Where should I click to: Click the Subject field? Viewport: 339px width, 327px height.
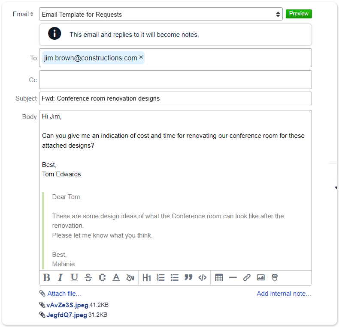click(x=176, y=98)
